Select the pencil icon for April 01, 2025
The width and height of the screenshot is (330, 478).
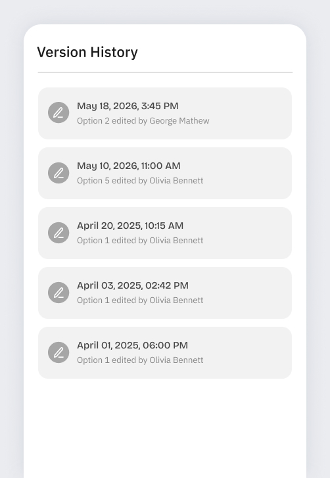(59, 352)
